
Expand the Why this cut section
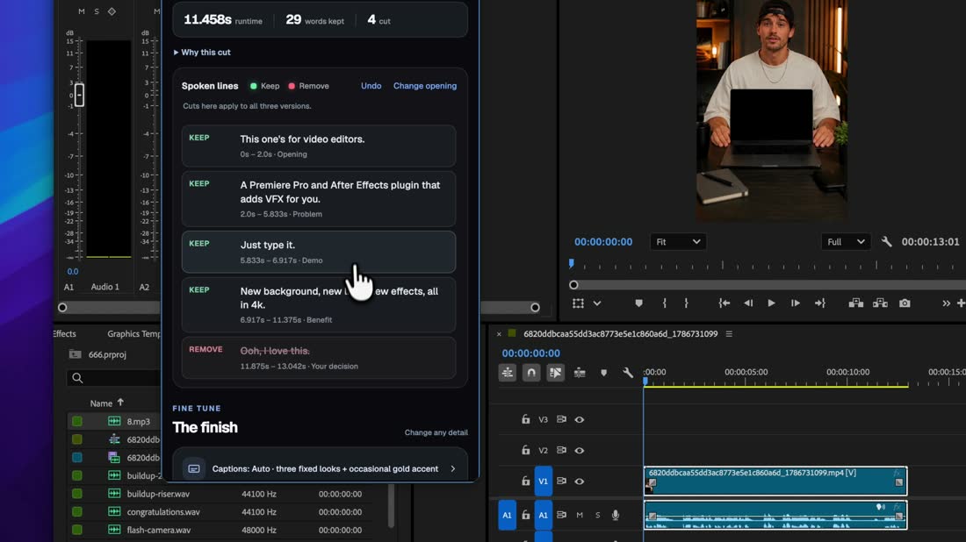click(x=202, y=53)
